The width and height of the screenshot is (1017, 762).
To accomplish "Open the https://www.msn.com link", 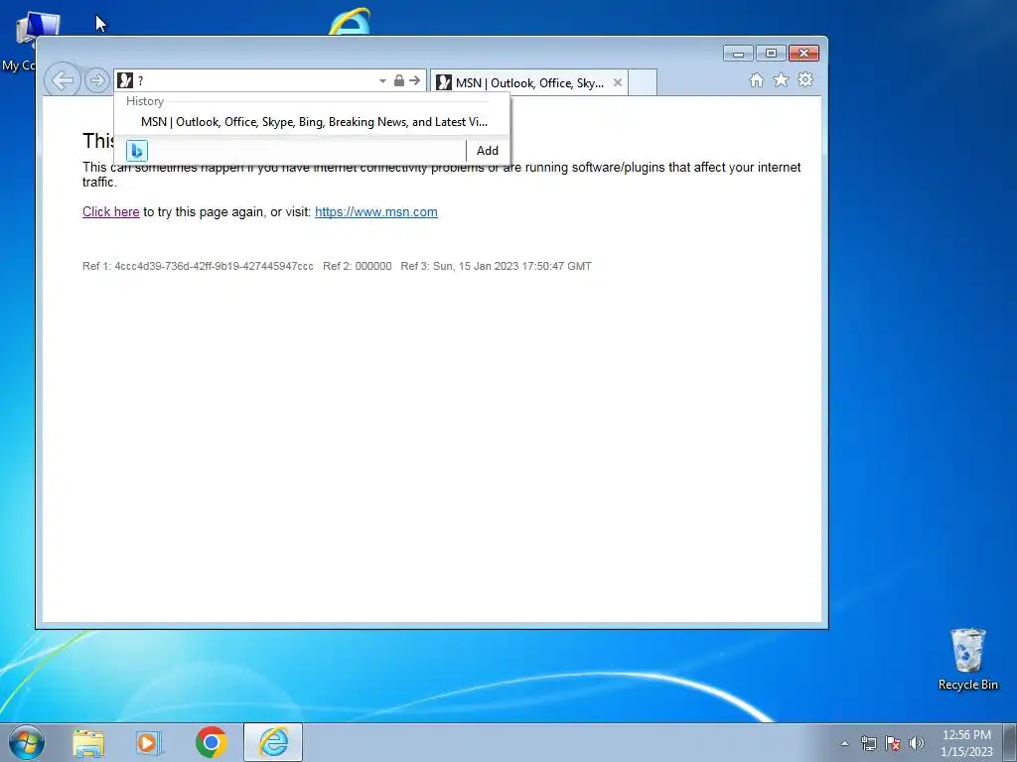I will 376,212.
